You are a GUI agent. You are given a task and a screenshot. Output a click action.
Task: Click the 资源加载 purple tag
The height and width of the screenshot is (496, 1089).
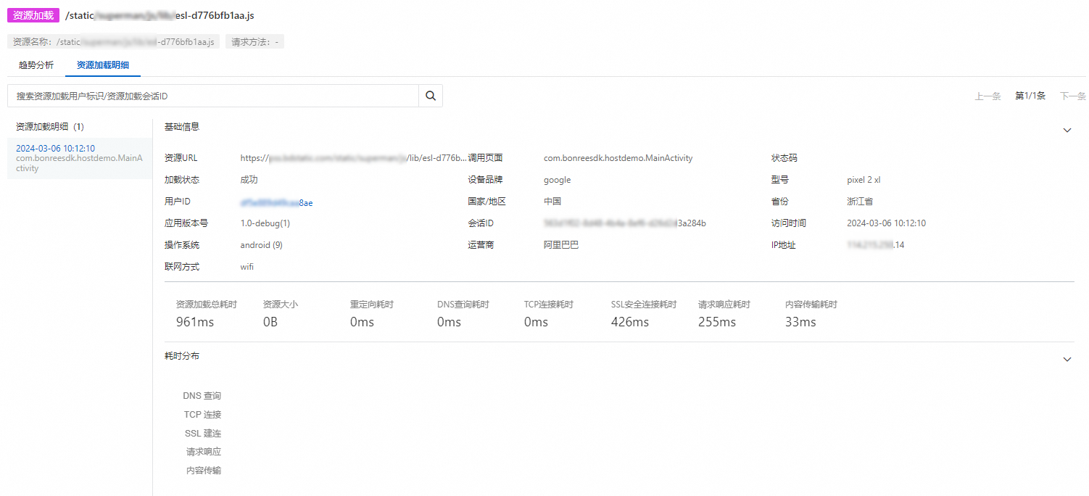[33, 15]
